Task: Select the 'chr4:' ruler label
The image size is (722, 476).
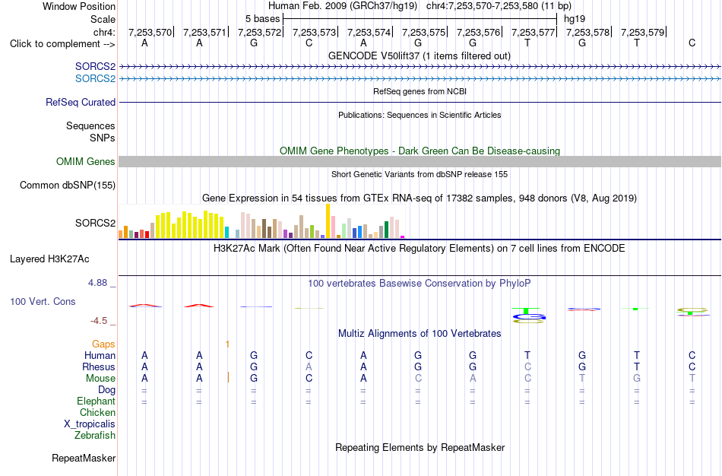Action: click(104, 32)
